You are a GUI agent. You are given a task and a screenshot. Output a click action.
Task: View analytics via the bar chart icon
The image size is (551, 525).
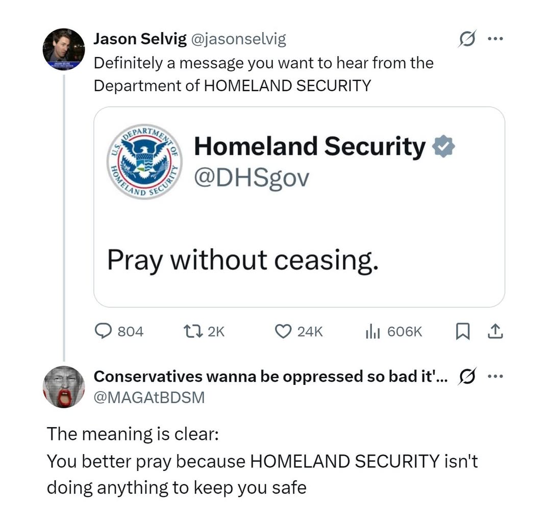[x=374, y=331]
